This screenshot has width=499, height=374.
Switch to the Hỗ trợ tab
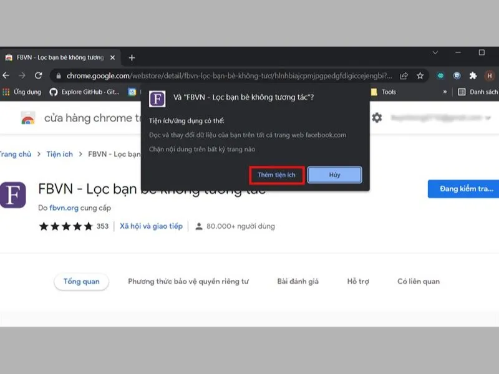pyautogui.click(x=358, y=282)
